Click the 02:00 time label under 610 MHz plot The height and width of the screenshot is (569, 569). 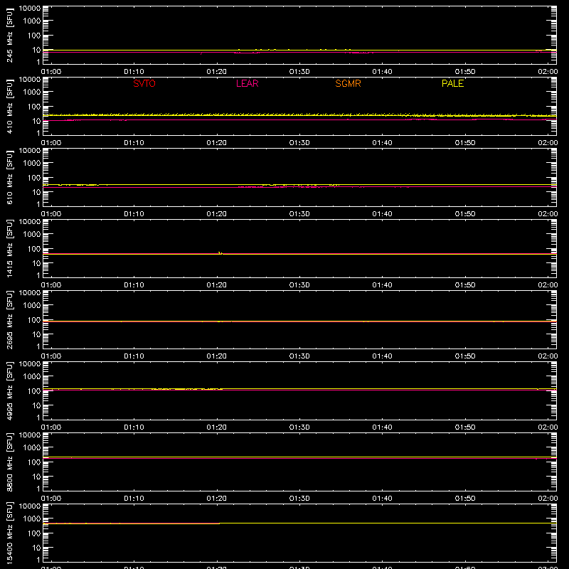(548, 214)
